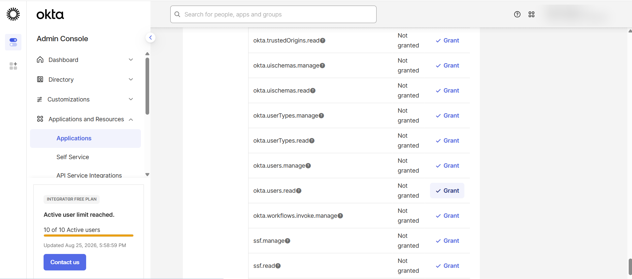Screen dimensions: 632x279
Task: Grant the okta.users.manage scope
Action: 447,166
